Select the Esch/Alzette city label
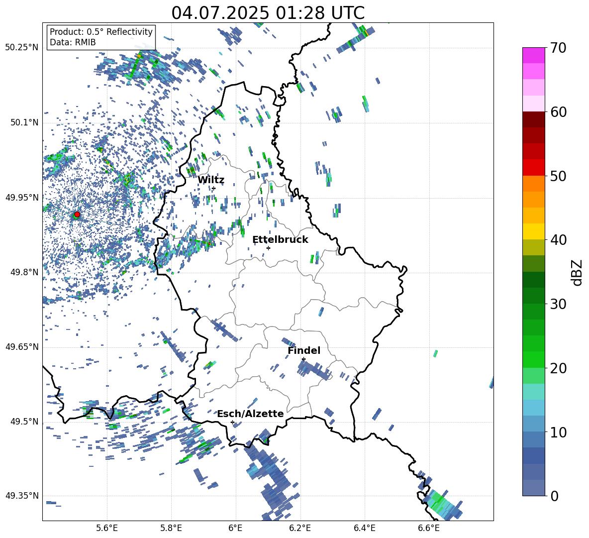This screenshot has height=538, width=589. click(250, 414)
